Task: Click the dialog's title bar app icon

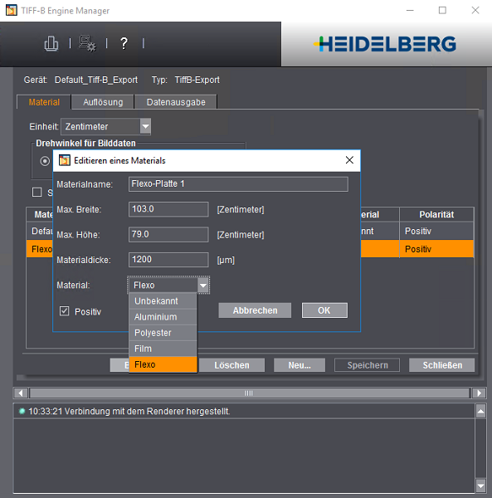Action: click(x=65, y=160)
